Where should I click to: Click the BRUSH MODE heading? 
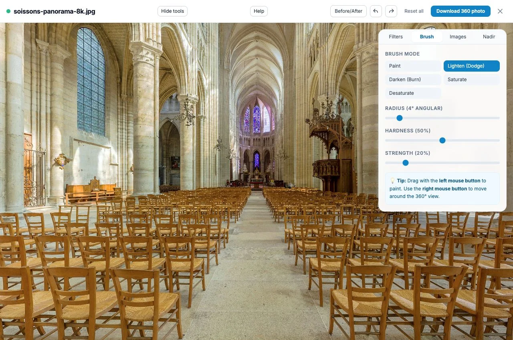(402, 54)
